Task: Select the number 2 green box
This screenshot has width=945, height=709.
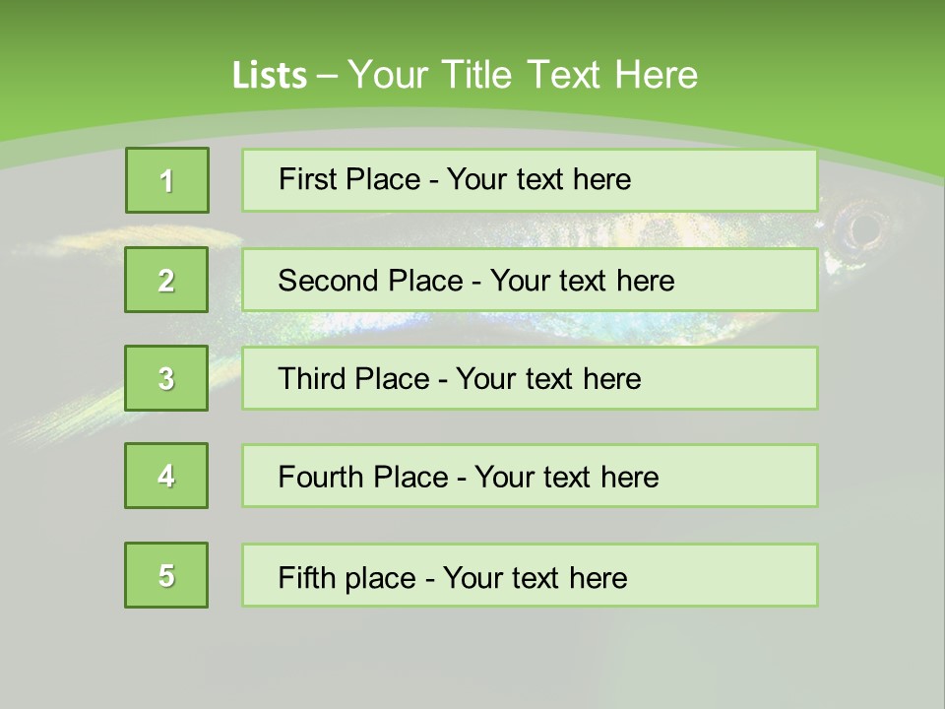Action: click(x=167, y=280)
